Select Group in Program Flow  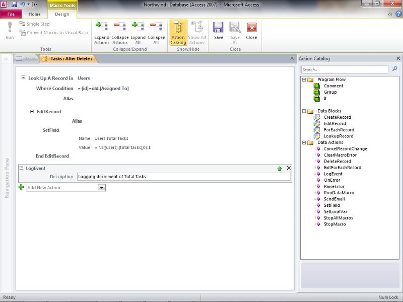click(330, 92)
